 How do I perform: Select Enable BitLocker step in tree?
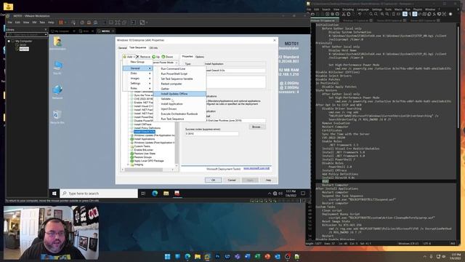143,150
